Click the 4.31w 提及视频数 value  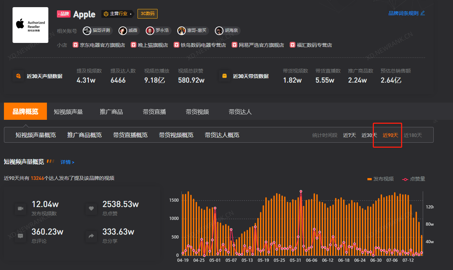click(x=86, y=80)
